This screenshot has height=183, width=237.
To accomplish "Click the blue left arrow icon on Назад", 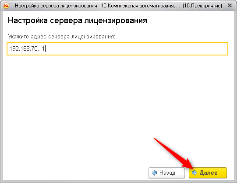I will point(154,173).
